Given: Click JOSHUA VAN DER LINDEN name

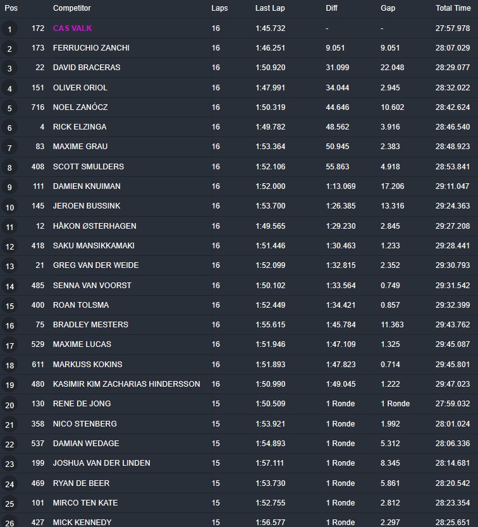Looking at the screenshot, I should point(102,463).
